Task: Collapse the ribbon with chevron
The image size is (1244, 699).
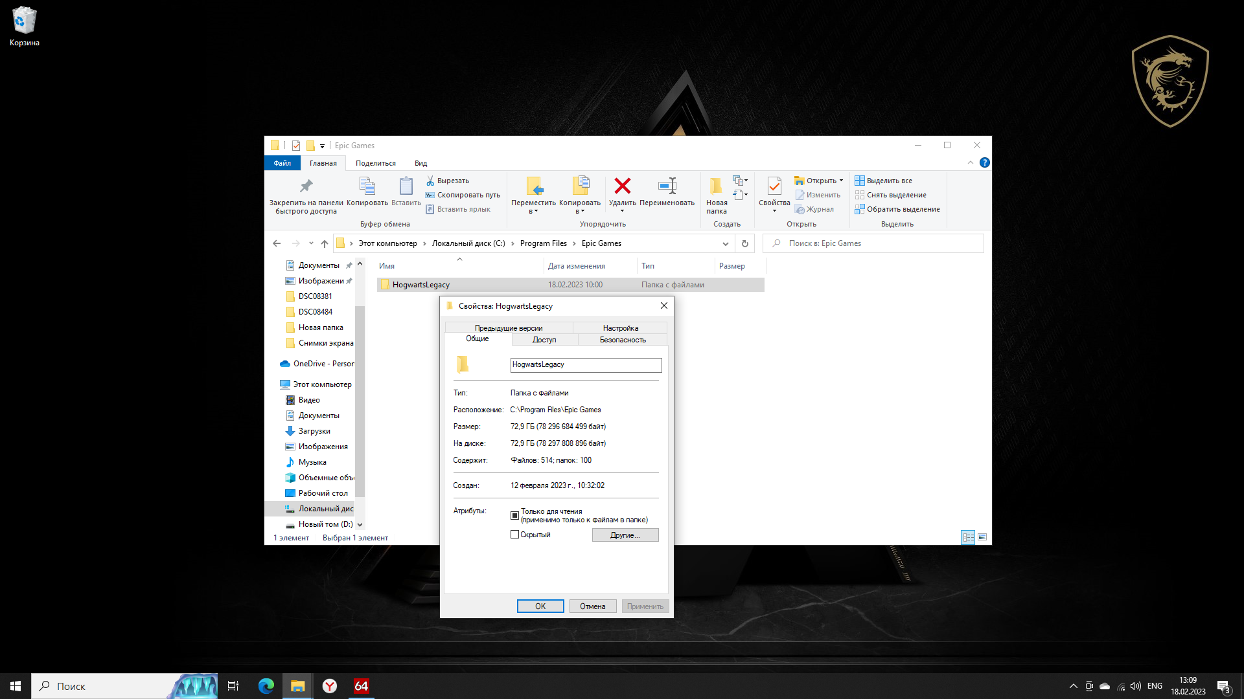Action: coord(970,162)
